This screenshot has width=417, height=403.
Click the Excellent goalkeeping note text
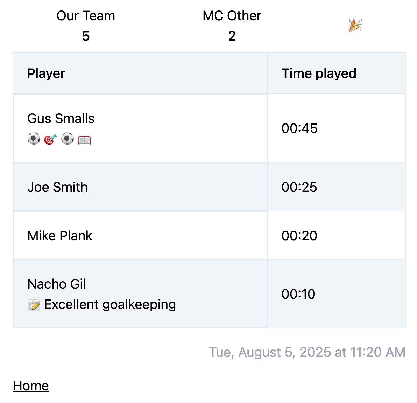tap(110, 304)
